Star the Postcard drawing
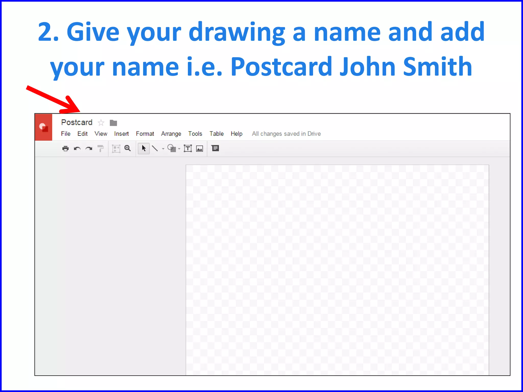The width and height of the screenshot is (523, 392). click(x=101, y=123)
